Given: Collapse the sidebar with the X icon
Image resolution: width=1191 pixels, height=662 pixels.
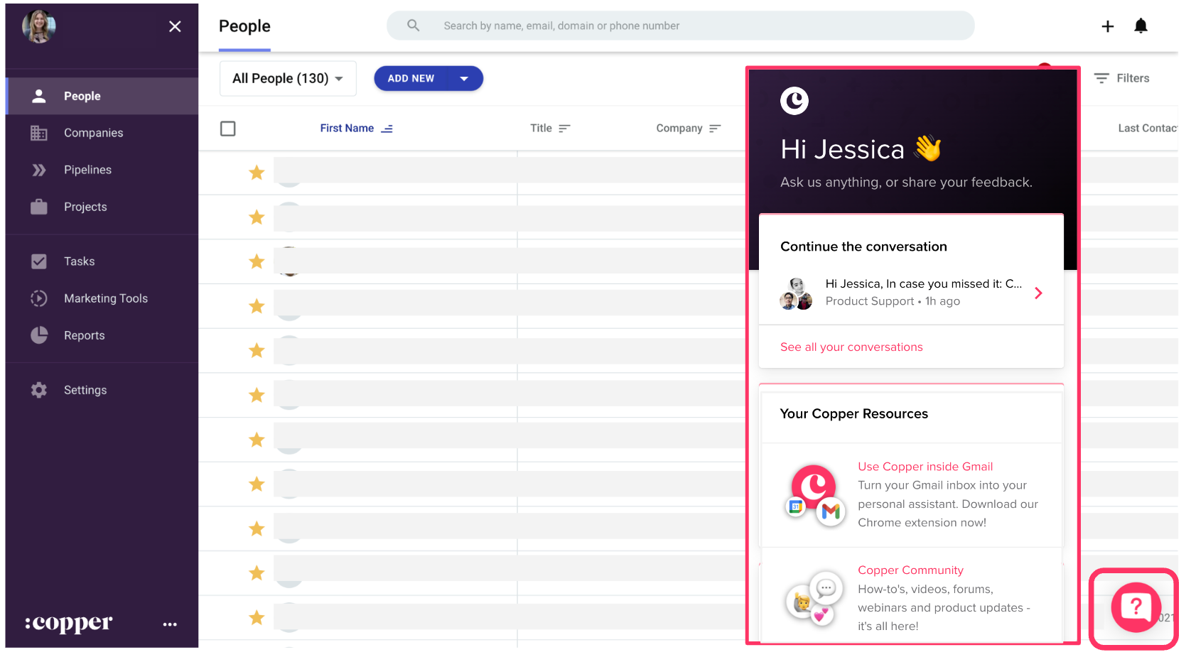Looking at the screenshot, I should pos(175,26).
